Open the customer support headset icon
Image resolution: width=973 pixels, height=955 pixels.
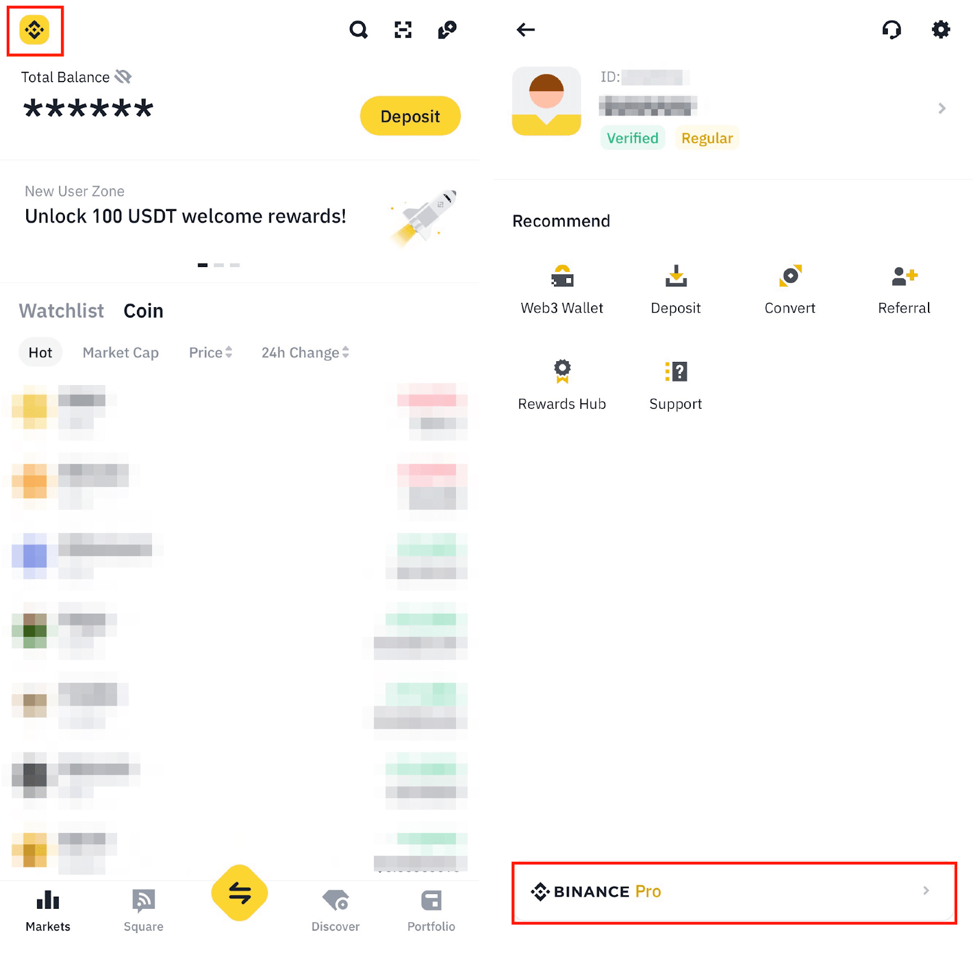892,29
